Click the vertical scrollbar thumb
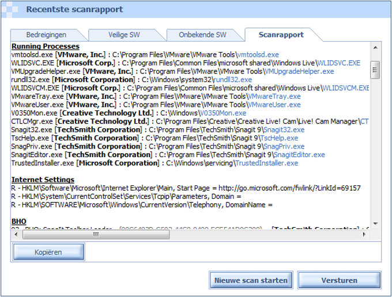This screenshot has height=297, width=392. [x=375, y=70]
